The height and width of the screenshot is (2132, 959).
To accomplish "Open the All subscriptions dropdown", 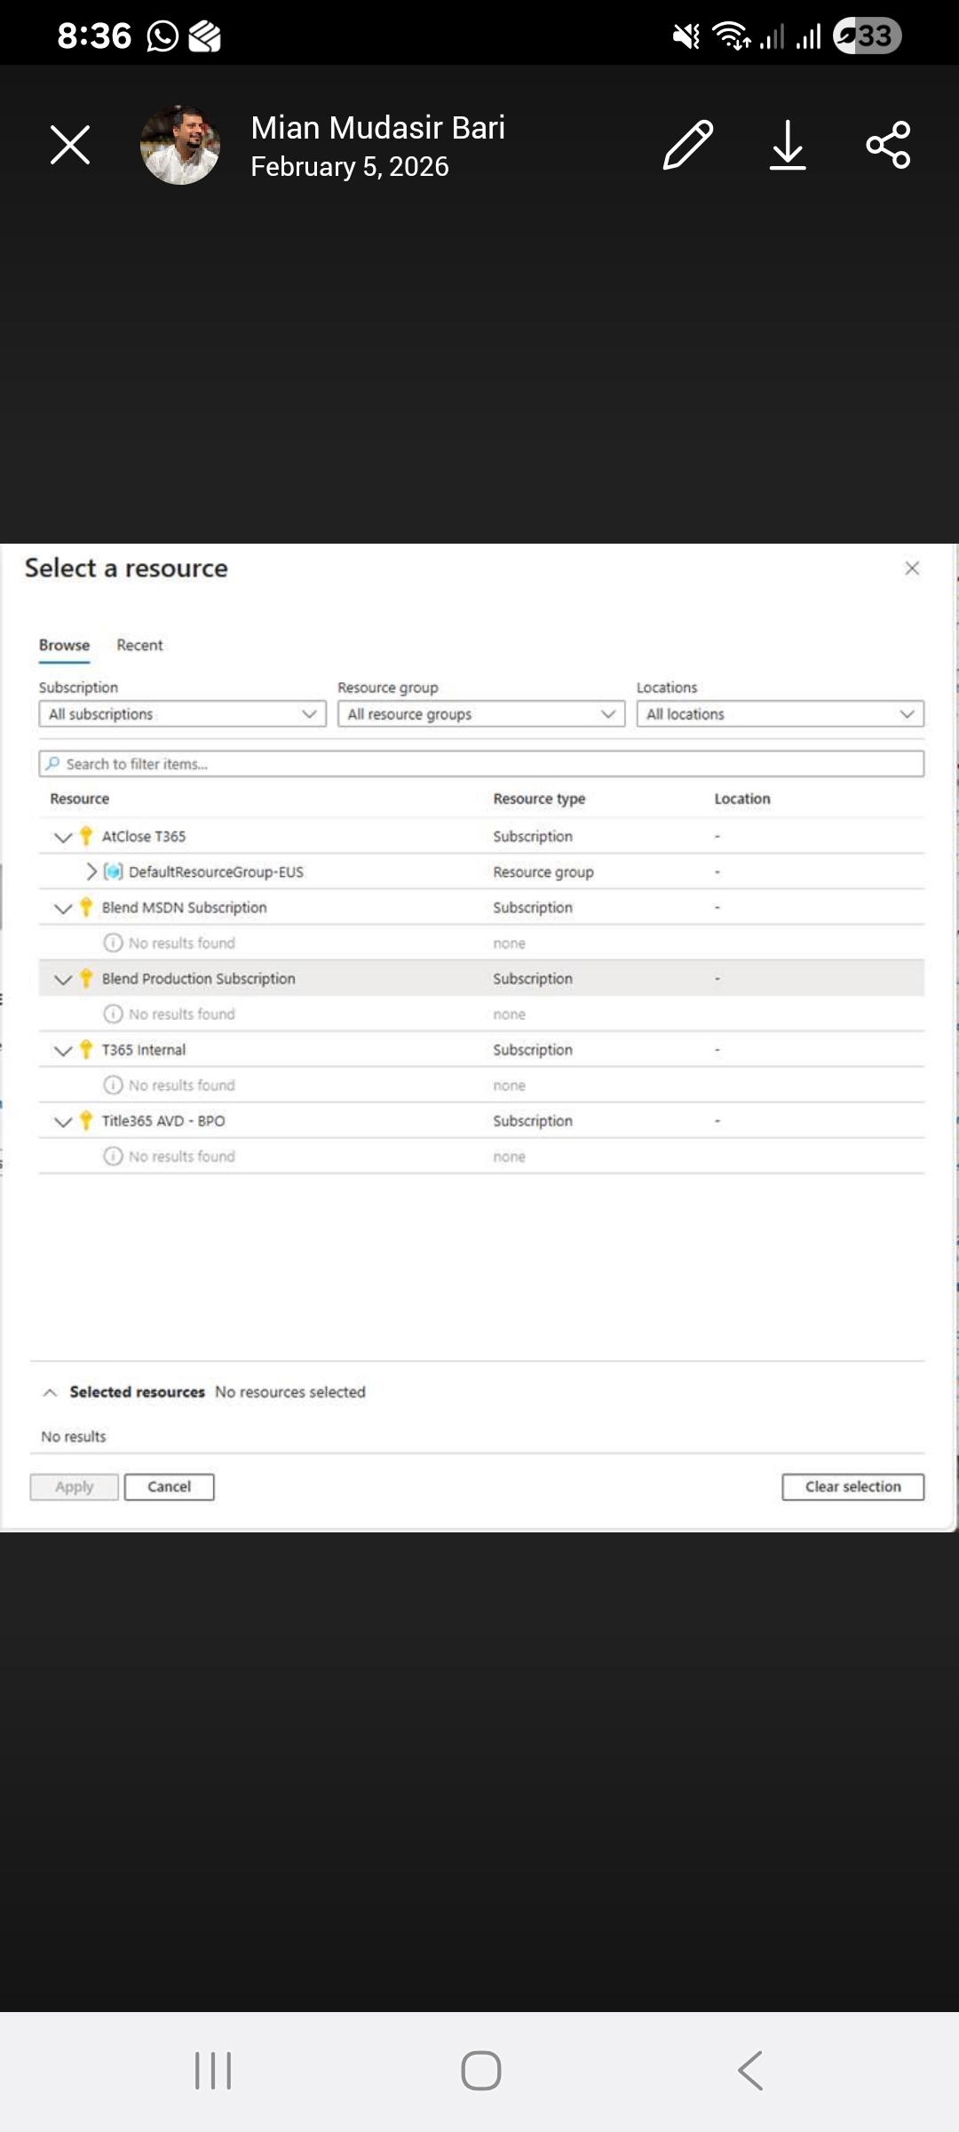I will (x=182, y=714).
